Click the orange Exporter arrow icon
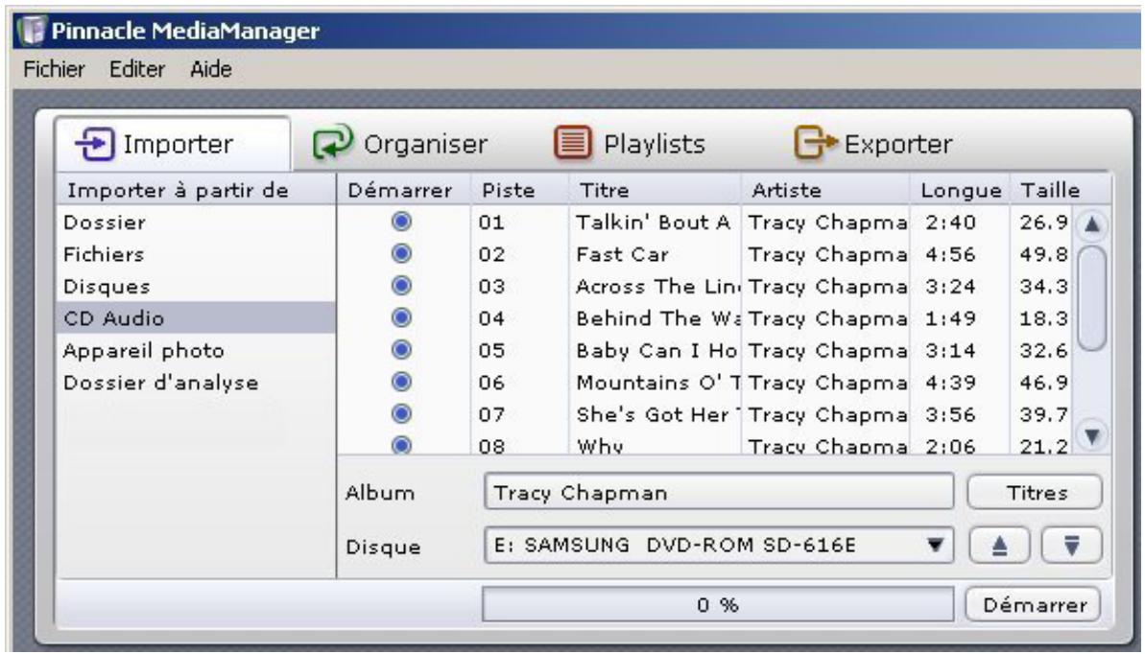 (815, 142)
